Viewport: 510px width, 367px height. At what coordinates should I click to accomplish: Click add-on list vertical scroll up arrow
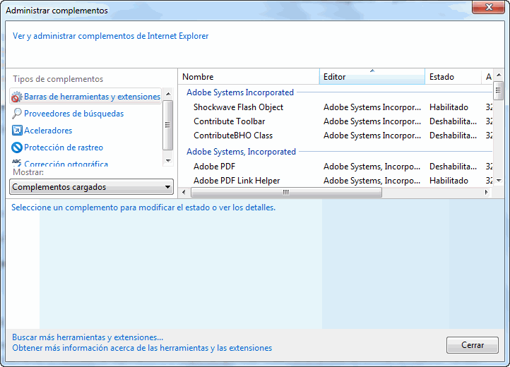point(499,75)
